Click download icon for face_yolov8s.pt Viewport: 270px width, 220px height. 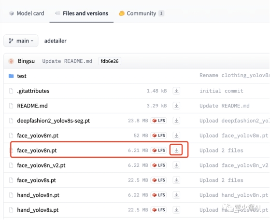click(x=176, y=180)
